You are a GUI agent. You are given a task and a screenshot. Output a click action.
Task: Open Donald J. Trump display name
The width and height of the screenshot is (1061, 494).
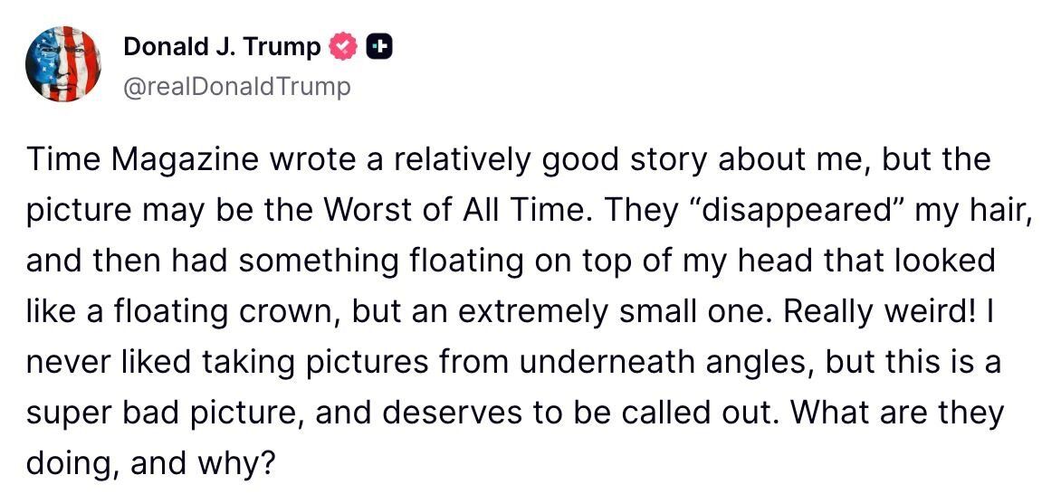222,46
